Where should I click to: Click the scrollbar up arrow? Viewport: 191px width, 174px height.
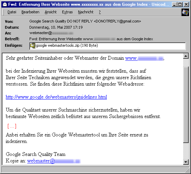coord(186,56)
